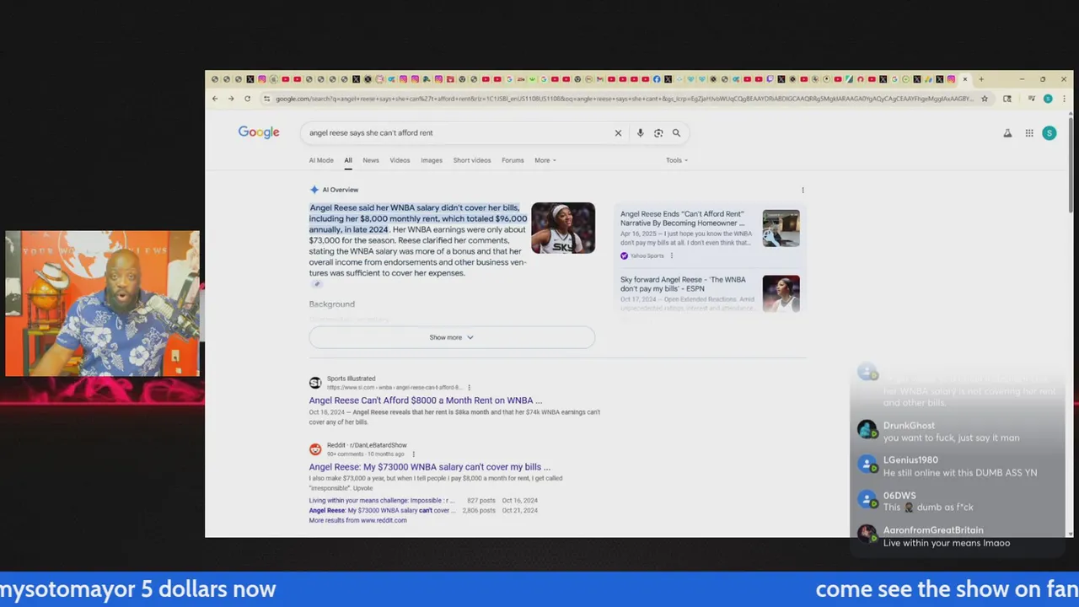Open Reddit result three-dot menu
This screenshot has height=607, width=1079.
413,454
